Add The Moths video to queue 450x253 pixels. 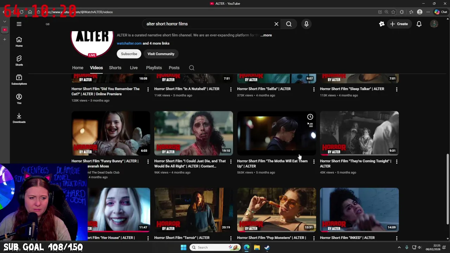pos(310,125)
